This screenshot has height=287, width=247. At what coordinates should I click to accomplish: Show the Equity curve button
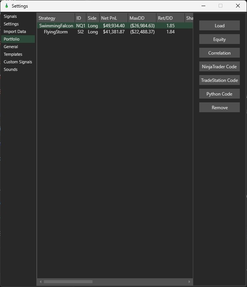[x=219, y=39]
